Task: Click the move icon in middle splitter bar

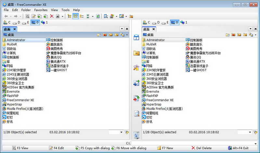Action: pos(136,98)
